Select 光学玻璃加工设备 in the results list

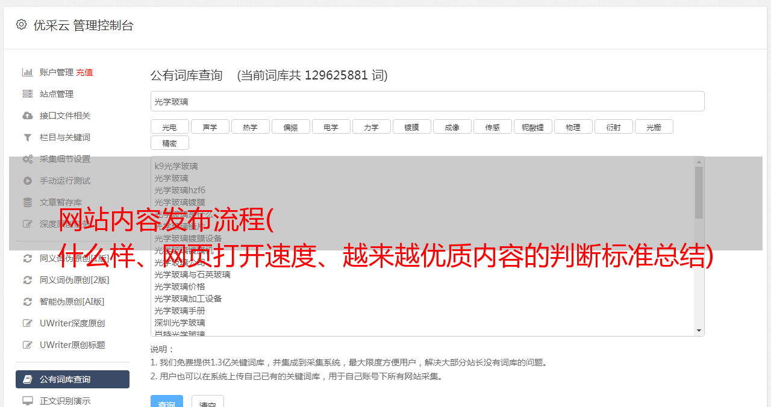(x=188, y=299)
